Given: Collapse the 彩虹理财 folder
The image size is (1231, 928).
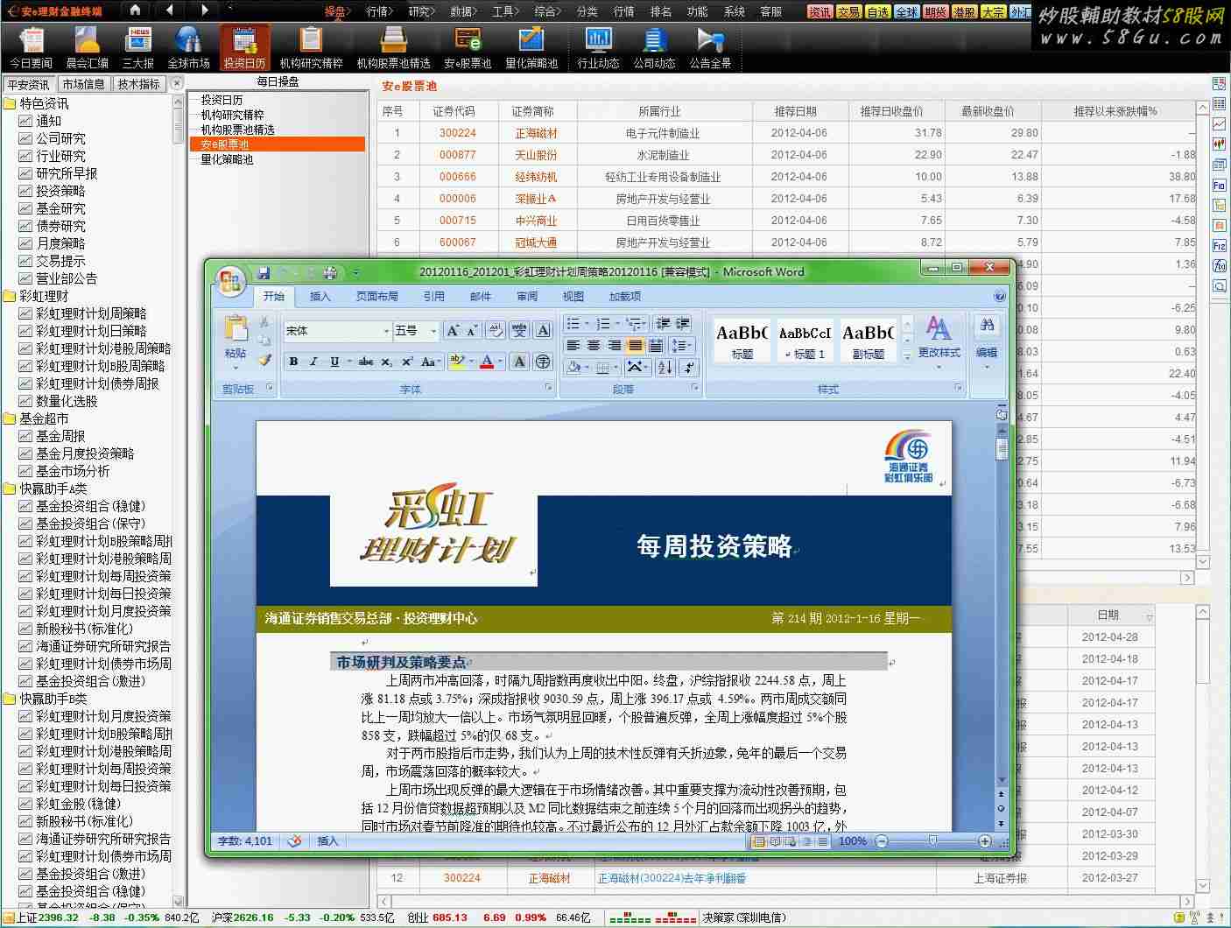Looking at the screenshot, I should 10,296.
